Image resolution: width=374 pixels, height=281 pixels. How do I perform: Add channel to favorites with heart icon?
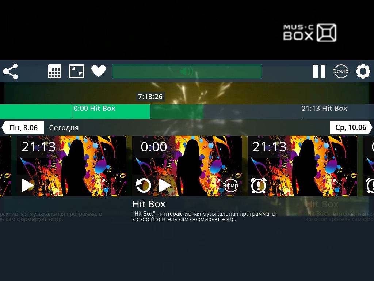click(99, 71)
